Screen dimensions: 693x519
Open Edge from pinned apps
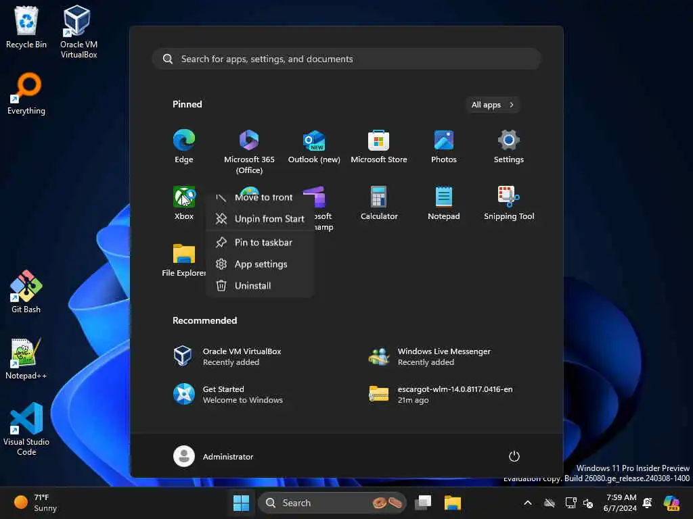184,147
